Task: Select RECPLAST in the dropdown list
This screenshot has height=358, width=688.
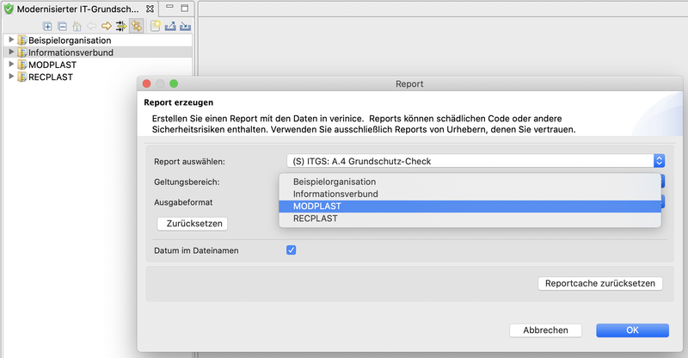Action: point(470,219)
